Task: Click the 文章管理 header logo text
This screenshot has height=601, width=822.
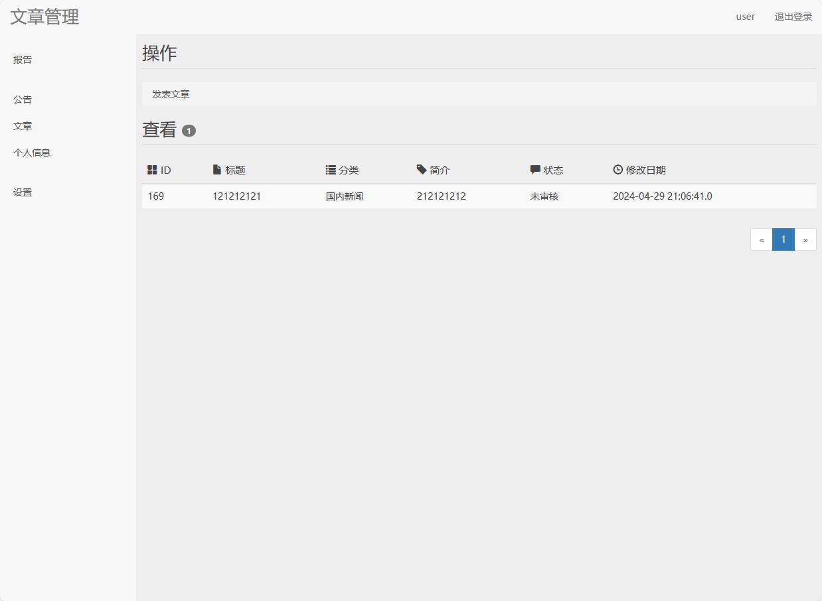Action: (44, 17)
